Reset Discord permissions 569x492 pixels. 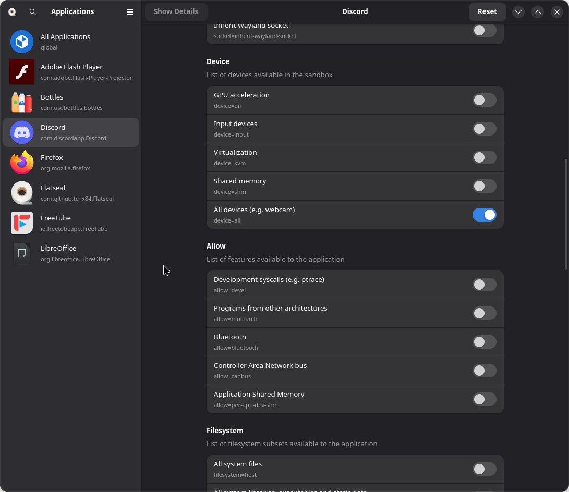click(x=487, y=11)
